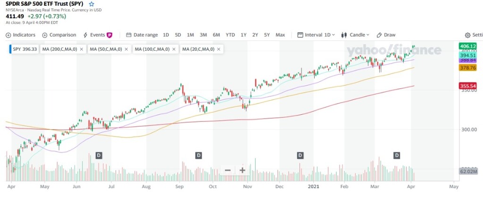Viewport: 483px width, 206px height.
Task: Select the Draw pencil tool
Action: [x=386, y=35]
